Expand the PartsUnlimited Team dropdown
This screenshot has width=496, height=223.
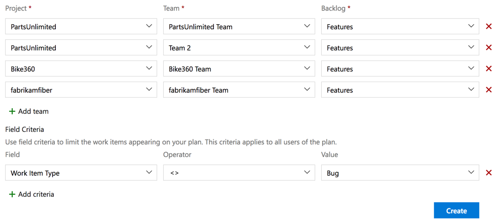[x=239, y=26]
